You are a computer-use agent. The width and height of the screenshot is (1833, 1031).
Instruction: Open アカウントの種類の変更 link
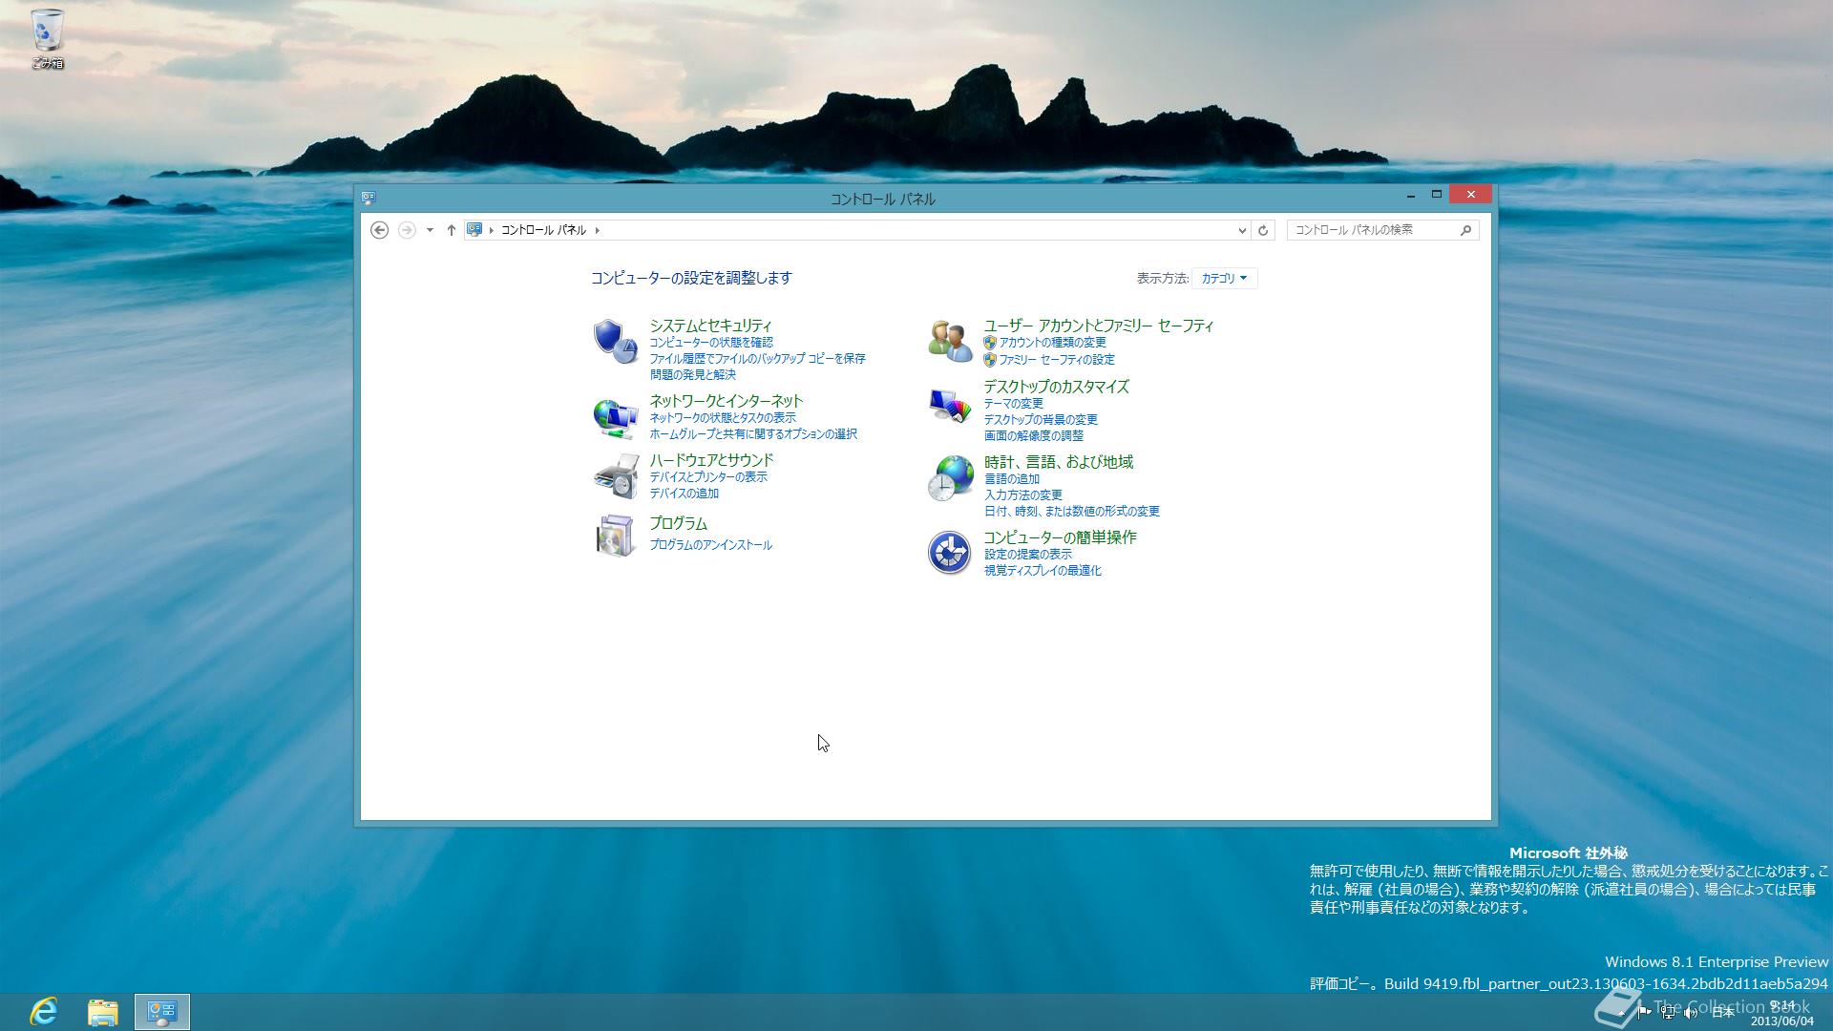point(1052,342)
